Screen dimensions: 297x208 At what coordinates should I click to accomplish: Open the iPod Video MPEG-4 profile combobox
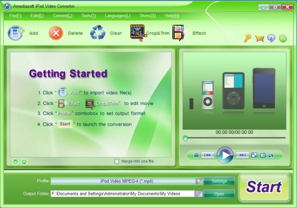click(x=127, y=181)
